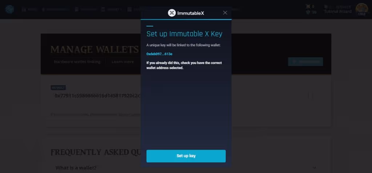Open the round profile avatar in the top bar
372x173 pixels.
pos(361,9)
